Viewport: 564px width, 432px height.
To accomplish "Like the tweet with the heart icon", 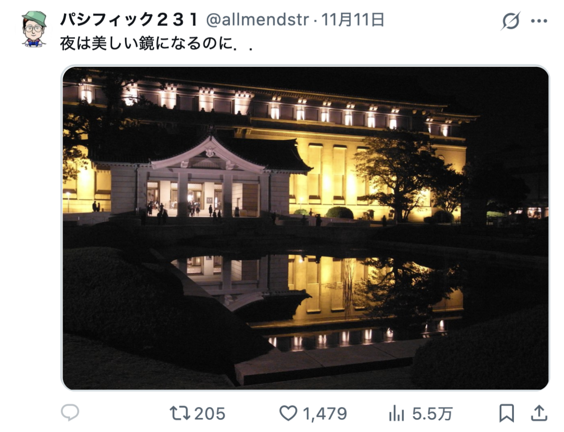I will 288,413.
